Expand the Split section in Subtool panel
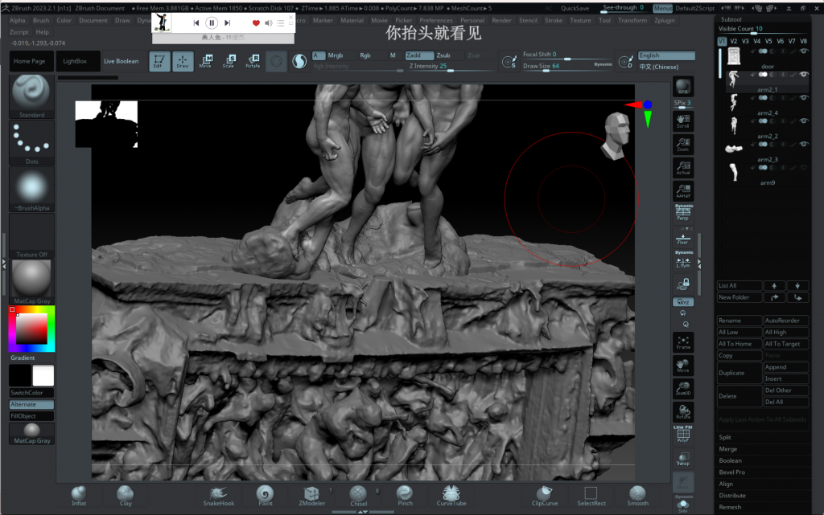The height and width of the screenshot is (515, 824). click(725, 437)
